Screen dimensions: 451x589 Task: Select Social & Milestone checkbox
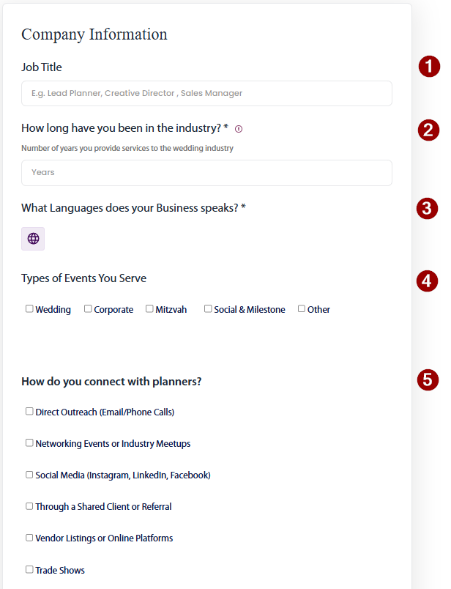(x=208, y=309)
